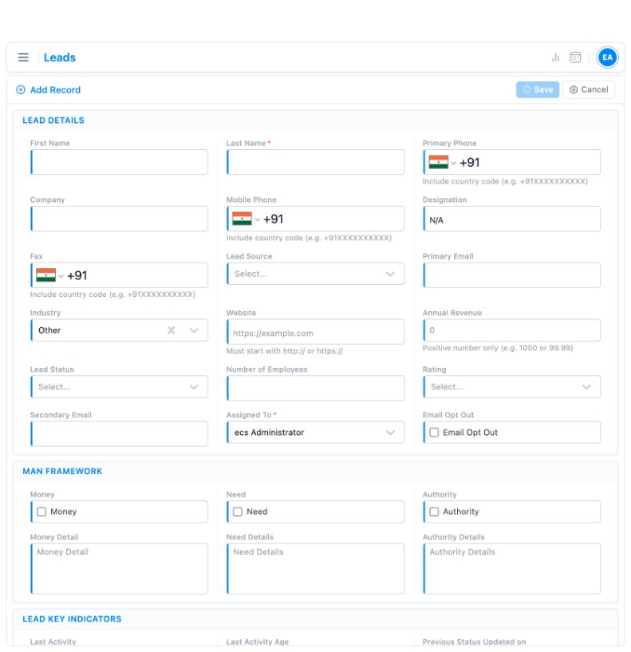
Task: Expand Primary Phone country code chevron
Action: tap(453, 163)
